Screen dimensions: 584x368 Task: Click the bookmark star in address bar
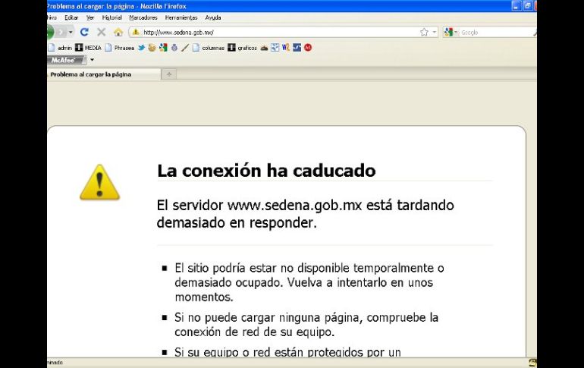(424, 33)
